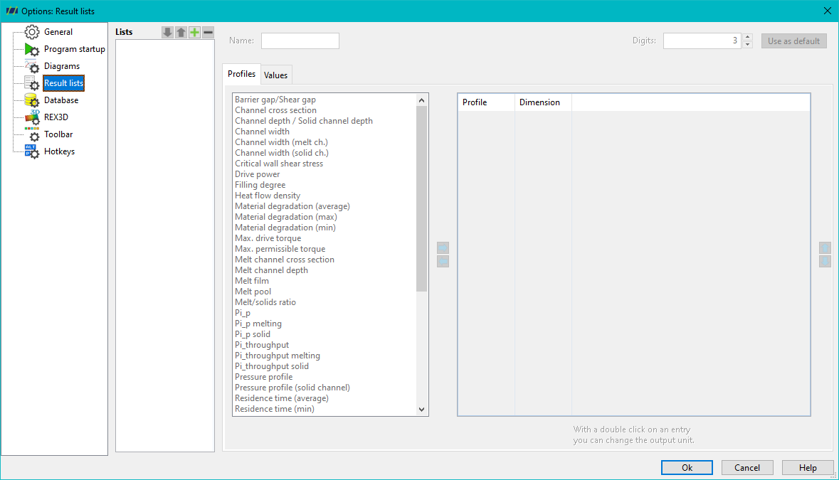Move list down with the arrow icon
The height and width of the screenshot is (480, 839).
click(x=167, y=33)
